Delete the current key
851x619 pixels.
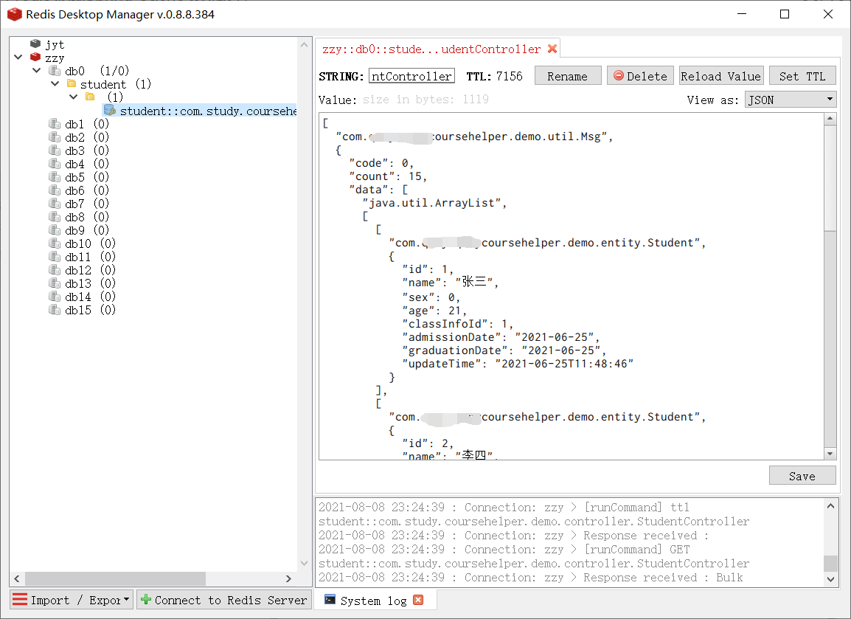[x=640, y=76]
